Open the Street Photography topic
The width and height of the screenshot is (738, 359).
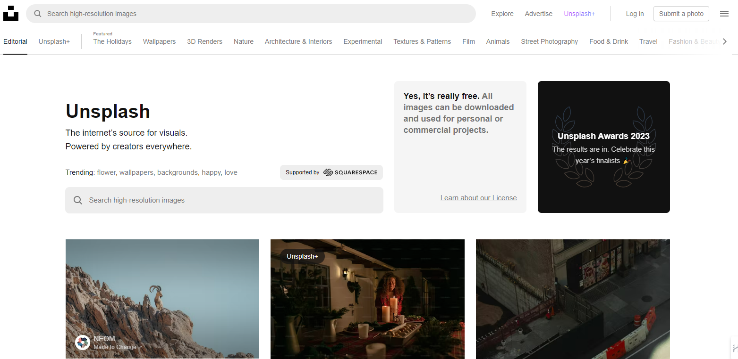pos(549,41)
